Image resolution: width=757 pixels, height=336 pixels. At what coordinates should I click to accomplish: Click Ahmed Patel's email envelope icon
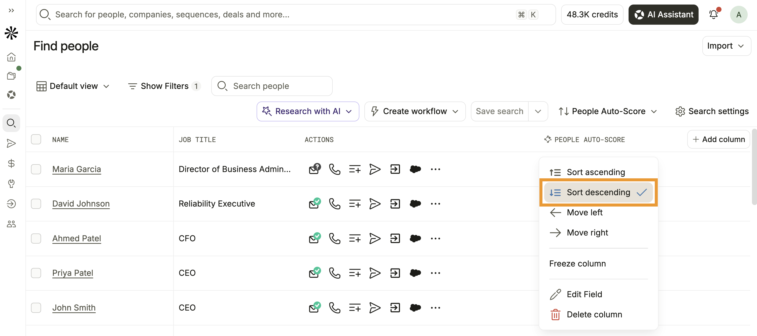coord(315,238)
